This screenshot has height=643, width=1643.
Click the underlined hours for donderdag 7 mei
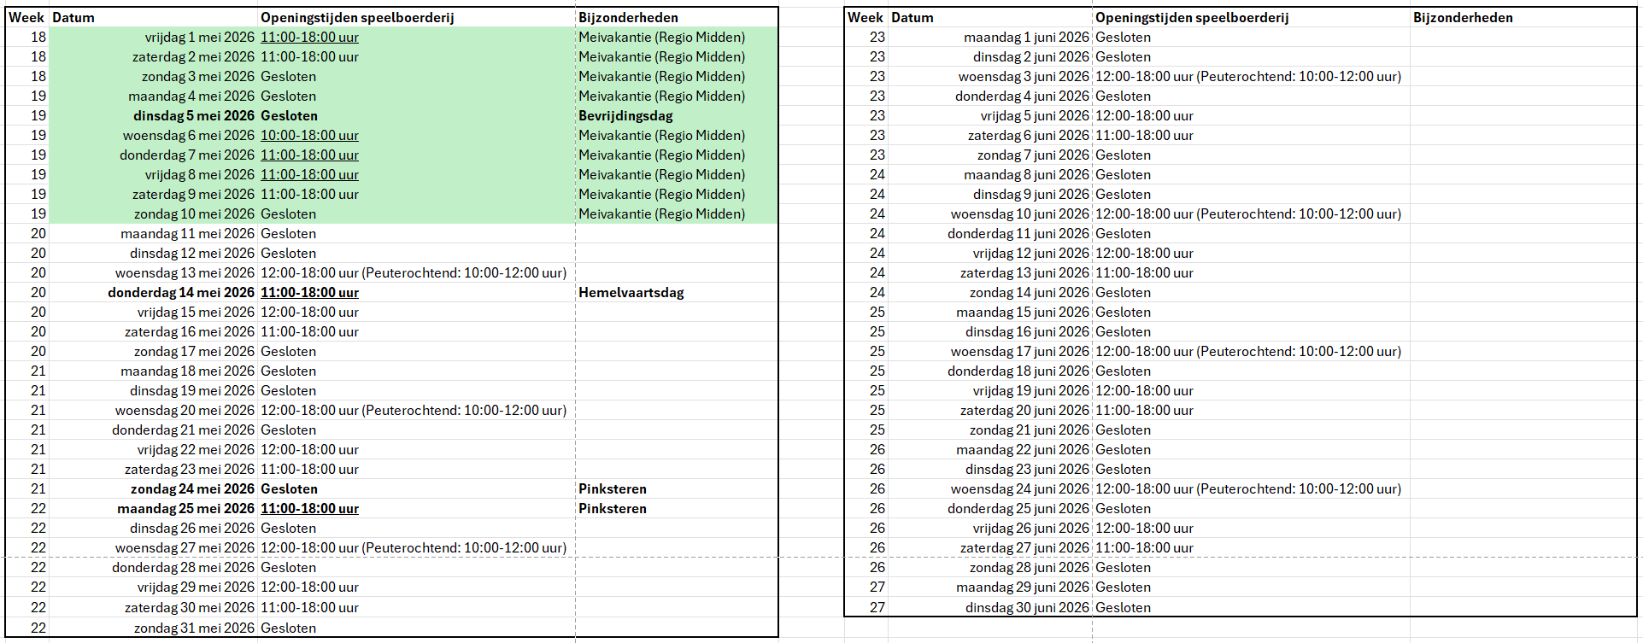309,155
